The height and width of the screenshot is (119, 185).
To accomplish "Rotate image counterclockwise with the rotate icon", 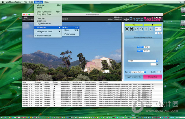I will [141, 29].
